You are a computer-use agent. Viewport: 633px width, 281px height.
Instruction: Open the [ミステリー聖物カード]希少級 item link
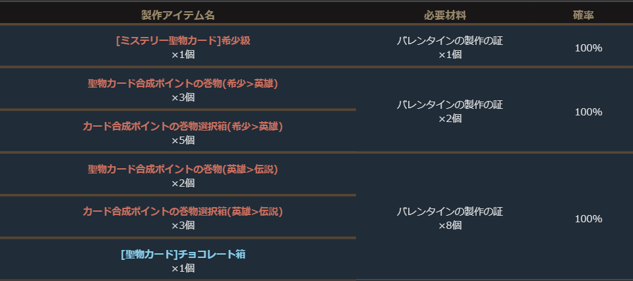[183, 41]
